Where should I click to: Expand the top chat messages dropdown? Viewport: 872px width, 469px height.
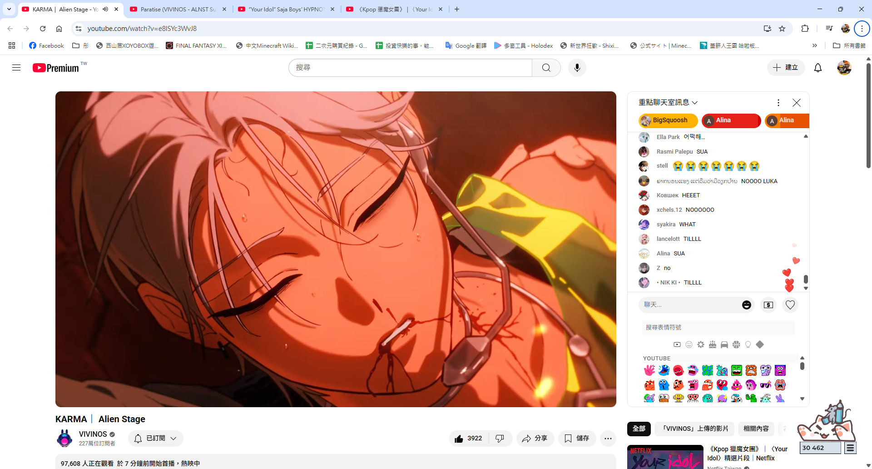coord(668,103)
